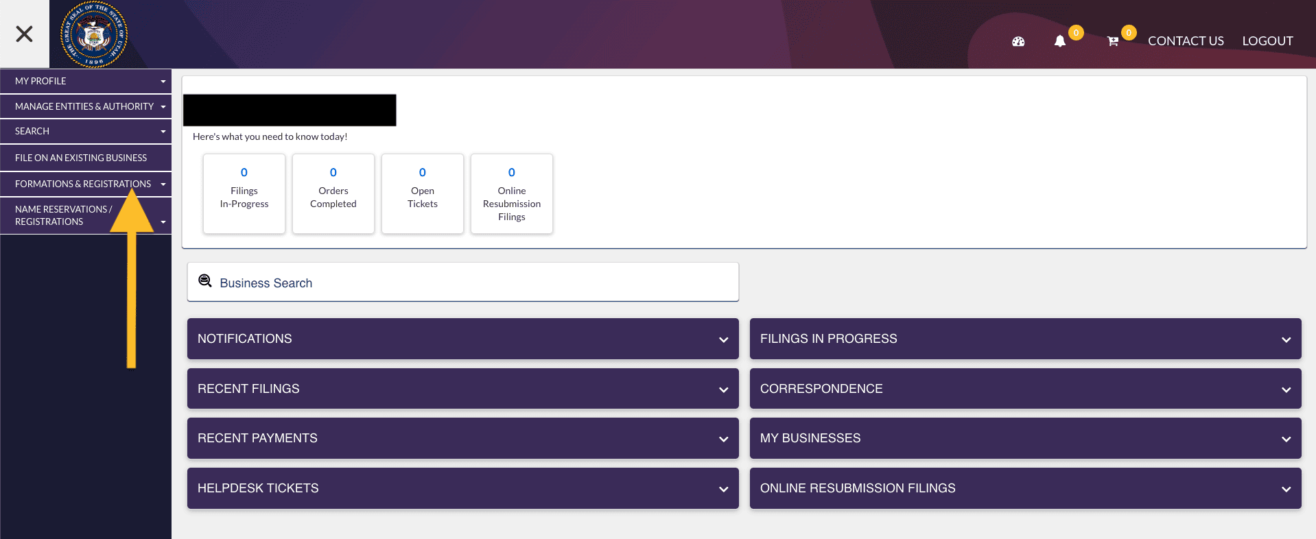Expand the Recent Payments panel chevron

pyautogui.click(x=723, y=439)
